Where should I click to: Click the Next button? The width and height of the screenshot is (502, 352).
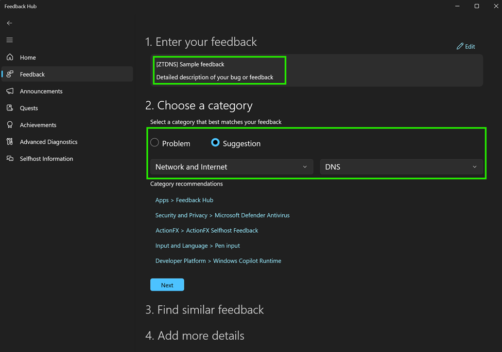coord(167,285)
